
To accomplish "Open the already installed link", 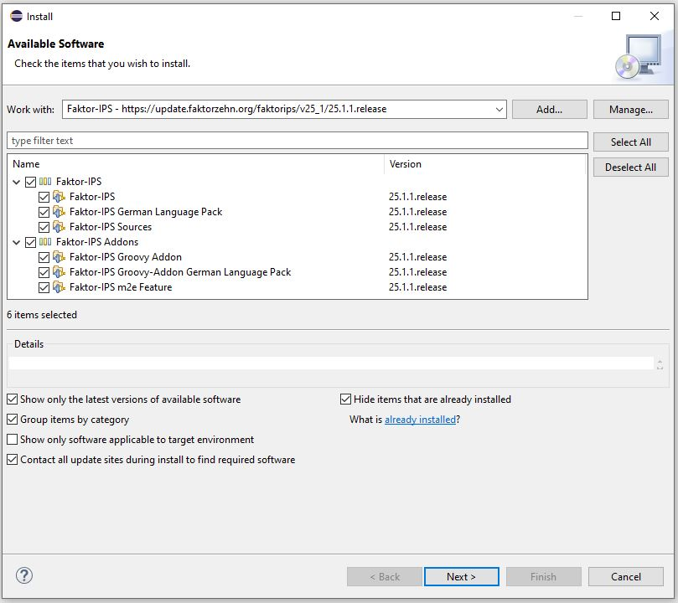I will pyautogui.click(x=420, y=420).
